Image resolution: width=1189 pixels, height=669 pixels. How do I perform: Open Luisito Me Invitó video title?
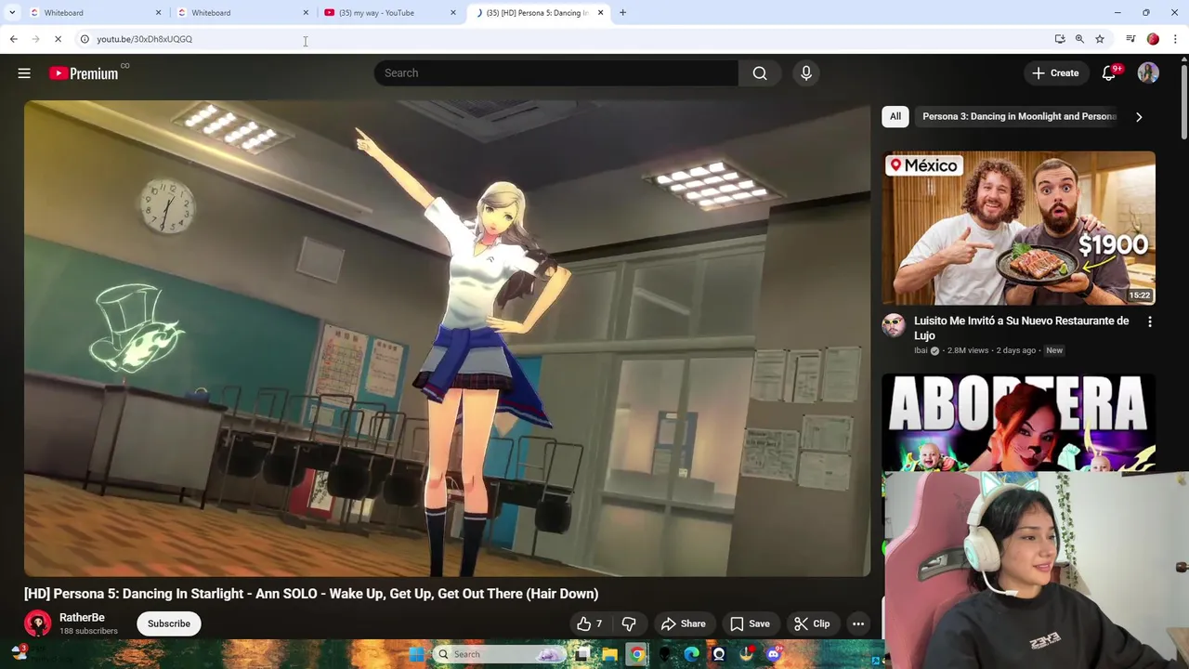coord(1021,328)
